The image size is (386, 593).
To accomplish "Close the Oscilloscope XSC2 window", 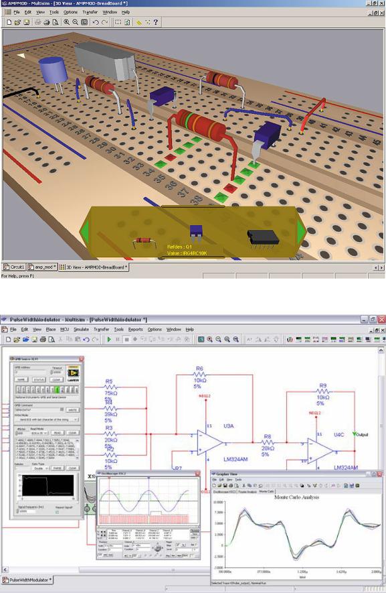I will click(x=197, y=474).
